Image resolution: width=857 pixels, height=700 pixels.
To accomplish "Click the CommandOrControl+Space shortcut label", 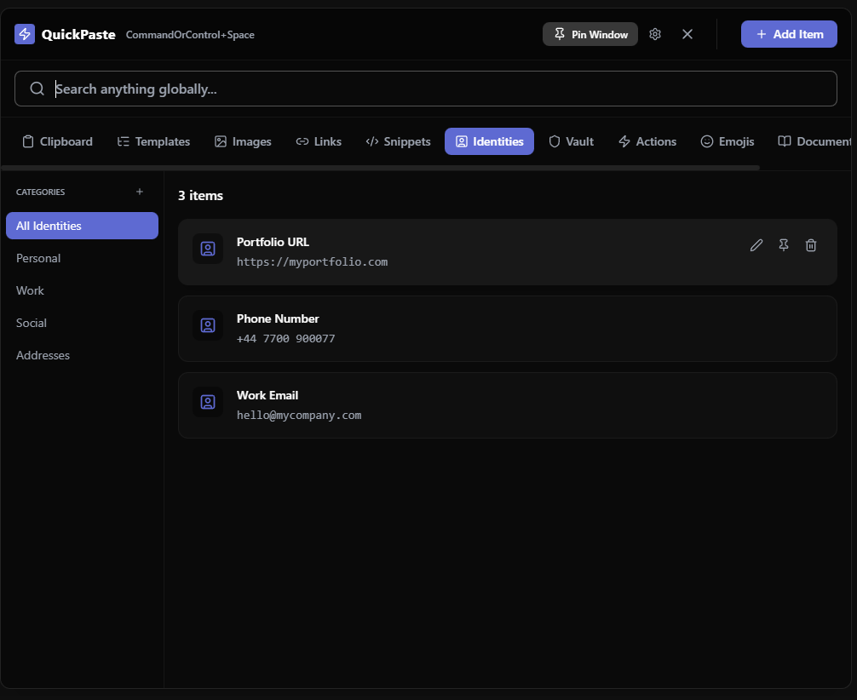I will pos(190,35).
